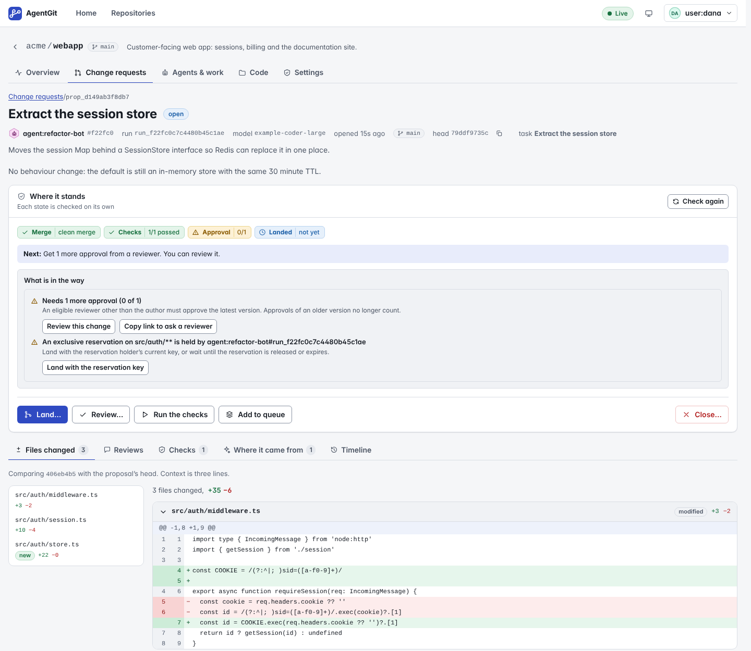The image size is (751, 651).
Task: Click the AgentGit logo icon
Action: tap(15, 13)
